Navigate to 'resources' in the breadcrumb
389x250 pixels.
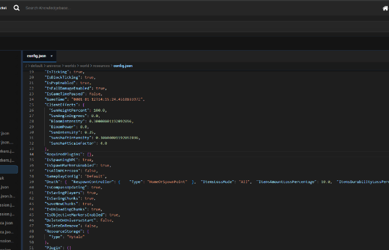pyautogui.click(x=102, y=66)
